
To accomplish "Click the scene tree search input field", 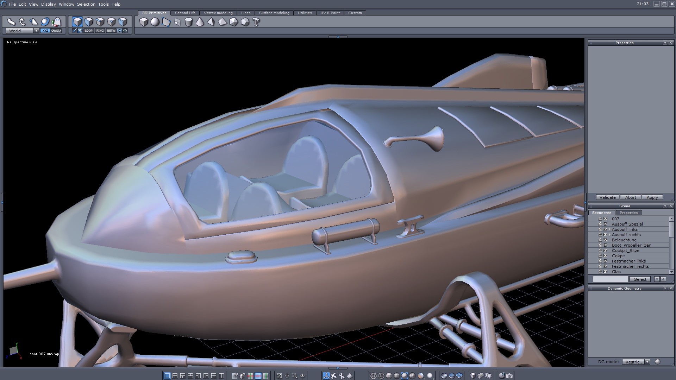I will [611, 279].
